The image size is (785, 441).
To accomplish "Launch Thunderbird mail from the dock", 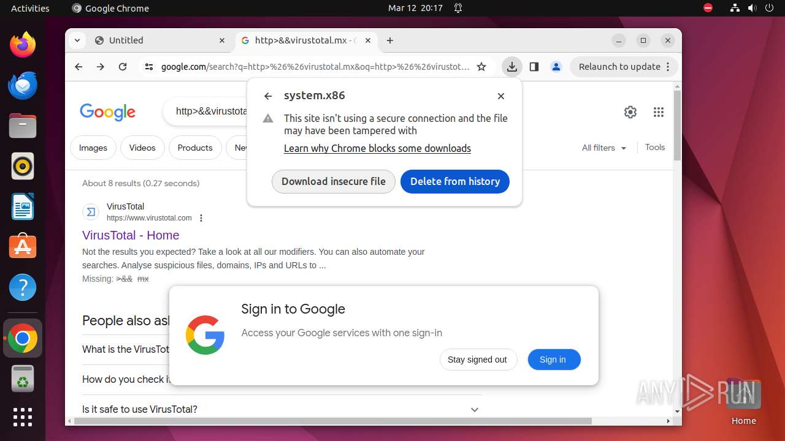I will 23,85.
